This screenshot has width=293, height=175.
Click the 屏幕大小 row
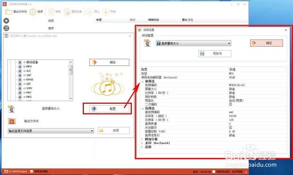tap(214, 89)
